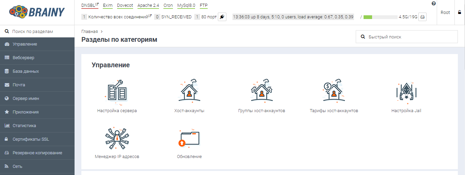The height and width of the screenshot is (175, 465).
Task: Open Менеджер IP адресов icon
Action: click(117, 138)
